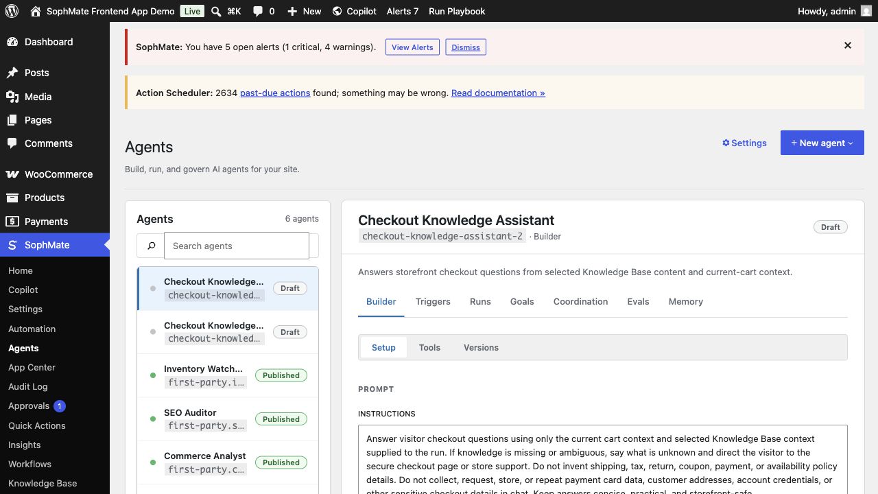Open the Memory tab
Image resolution: width=878 pixels, height=494 pixels.
686,301
